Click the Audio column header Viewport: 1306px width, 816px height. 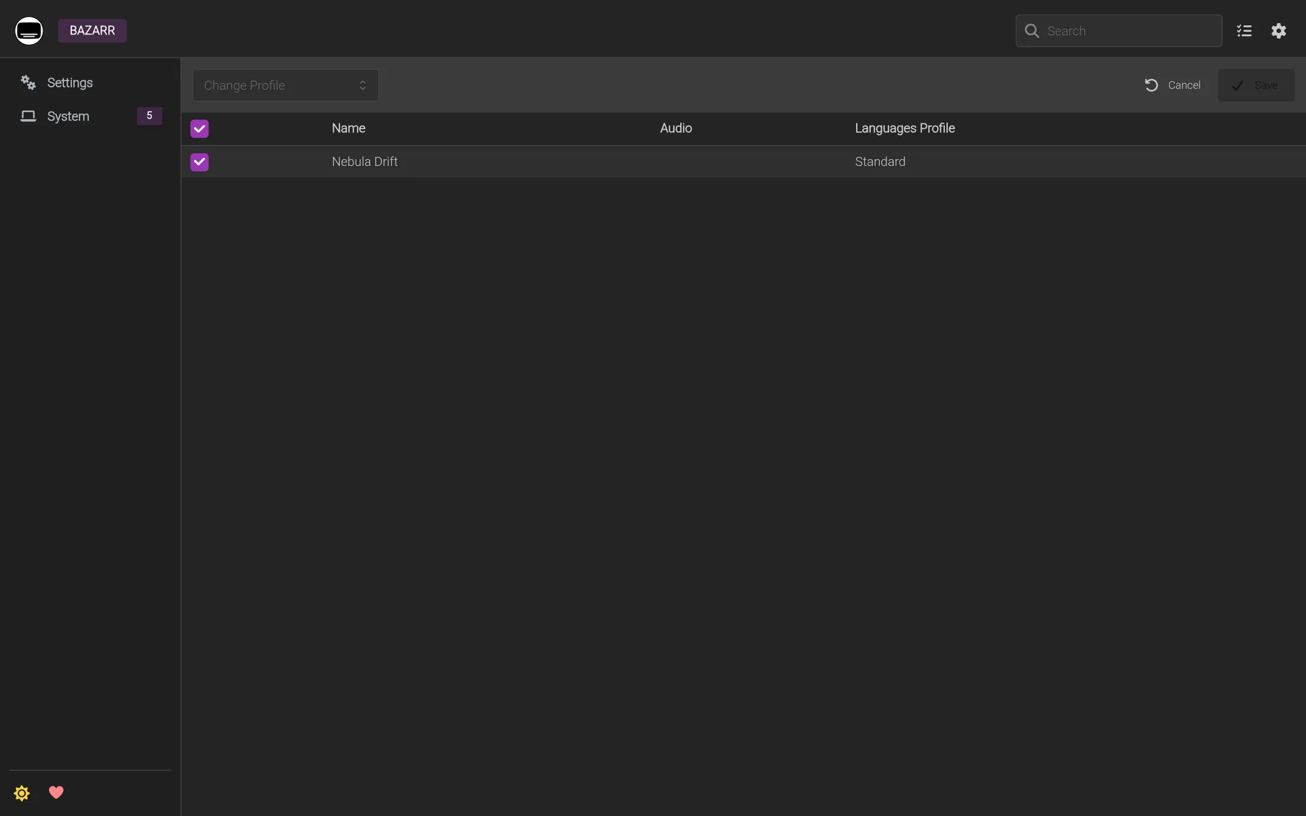click(676, 128)
